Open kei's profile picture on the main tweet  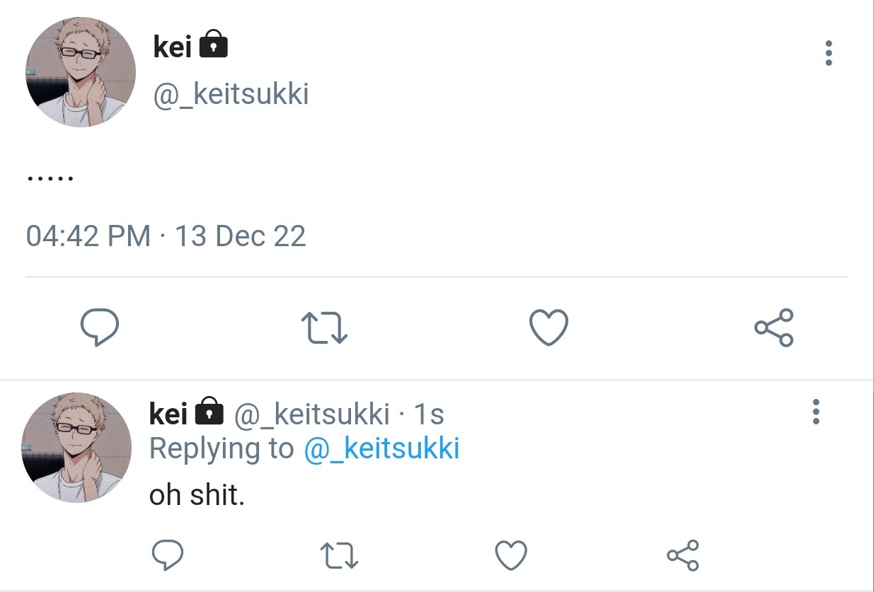tap(81, 73)
